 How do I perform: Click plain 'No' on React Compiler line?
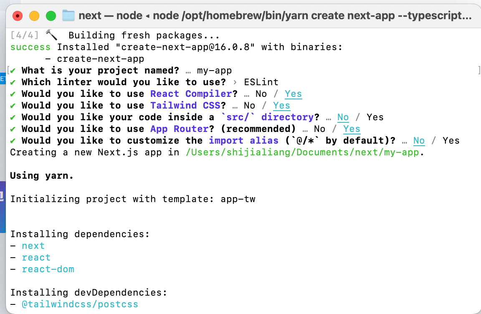click(261, 94)
